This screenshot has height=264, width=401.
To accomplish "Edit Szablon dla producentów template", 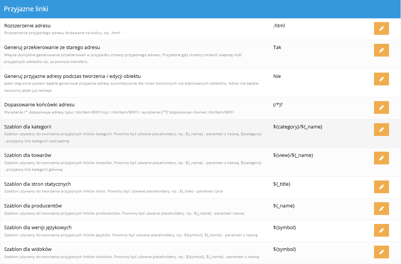I will click(x=381, y=209).
